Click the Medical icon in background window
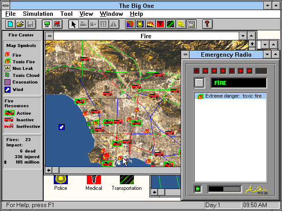Image resolution: width=282 pixels, height=211 pixels. tap(94, 180)
